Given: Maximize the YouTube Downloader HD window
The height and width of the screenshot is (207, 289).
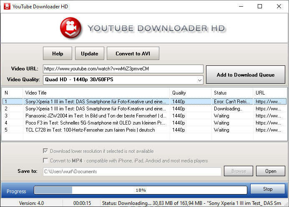Looking at the screenshot, I should 260,6.
